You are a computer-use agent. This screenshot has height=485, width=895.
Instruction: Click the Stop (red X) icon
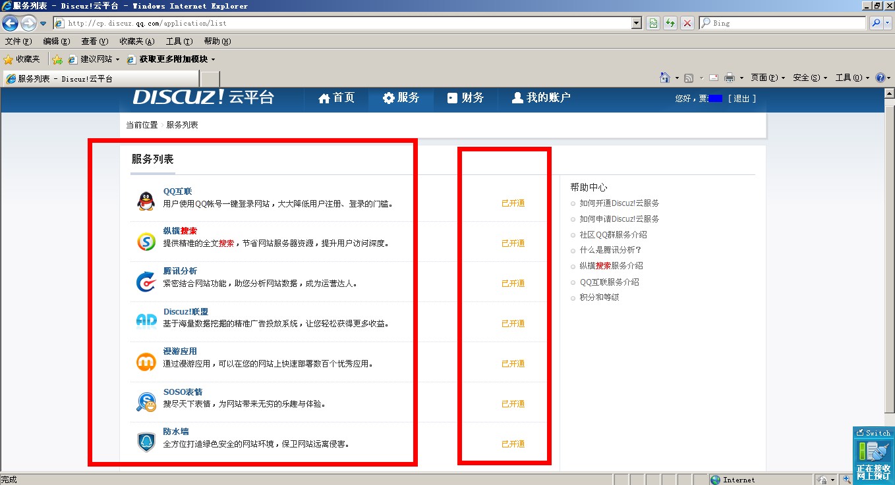[x=687, y=23]
